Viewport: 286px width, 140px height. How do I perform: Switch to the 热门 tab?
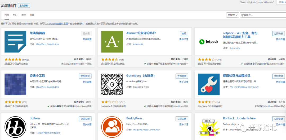click(x=15, y=15)
